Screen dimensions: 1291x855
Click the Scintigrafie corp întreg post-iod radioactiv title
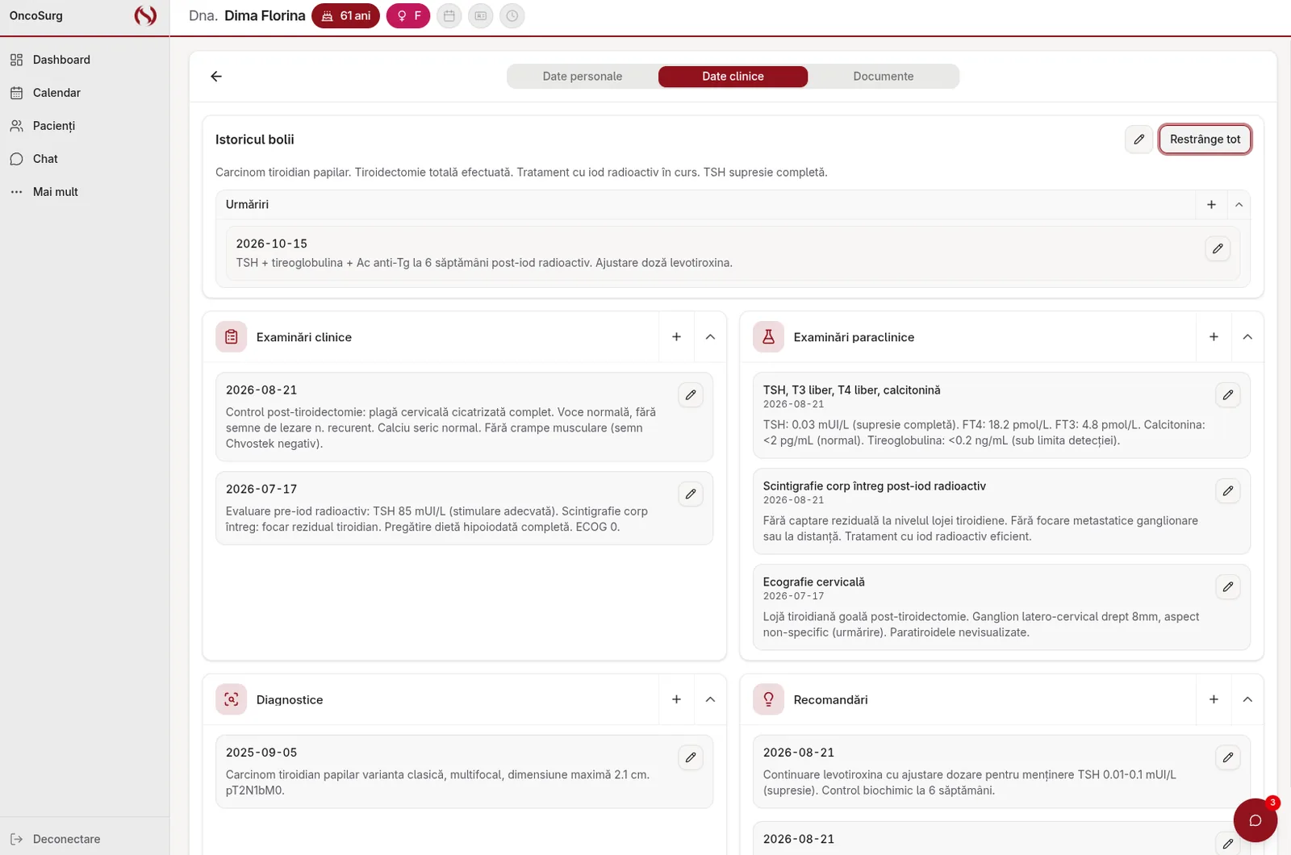pyautogui.click(x=875, y=486)
